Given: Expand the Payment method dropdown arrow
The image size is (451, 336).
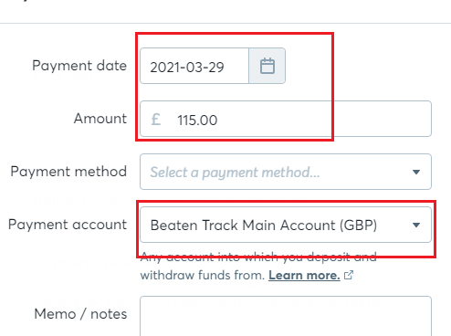Looking at the screenshot, I should coord(416,172).
